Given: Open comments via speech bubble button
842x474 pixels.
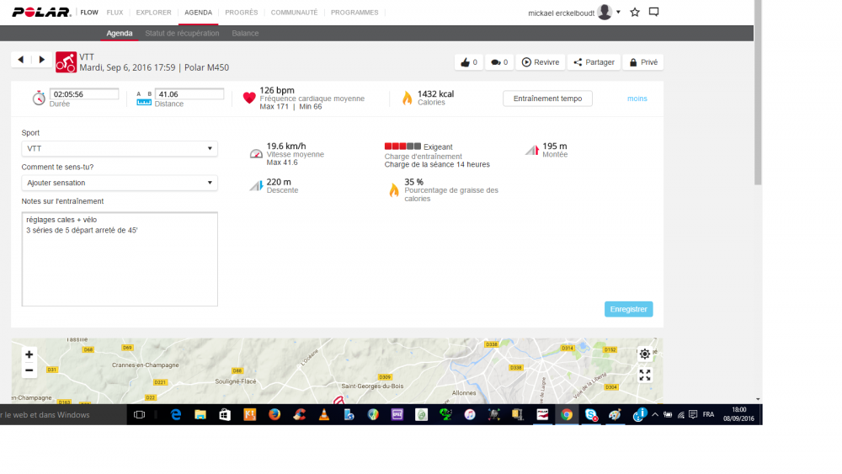Looking at the screenshot, I should pos(498,62).
